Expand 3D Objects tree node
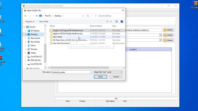This screenshot has height=111, width=198. pos(25,31)
